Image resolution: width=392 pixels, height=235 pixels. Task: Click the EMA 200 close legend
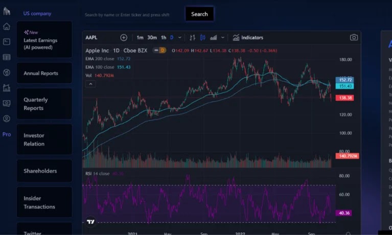pos(108,59)
